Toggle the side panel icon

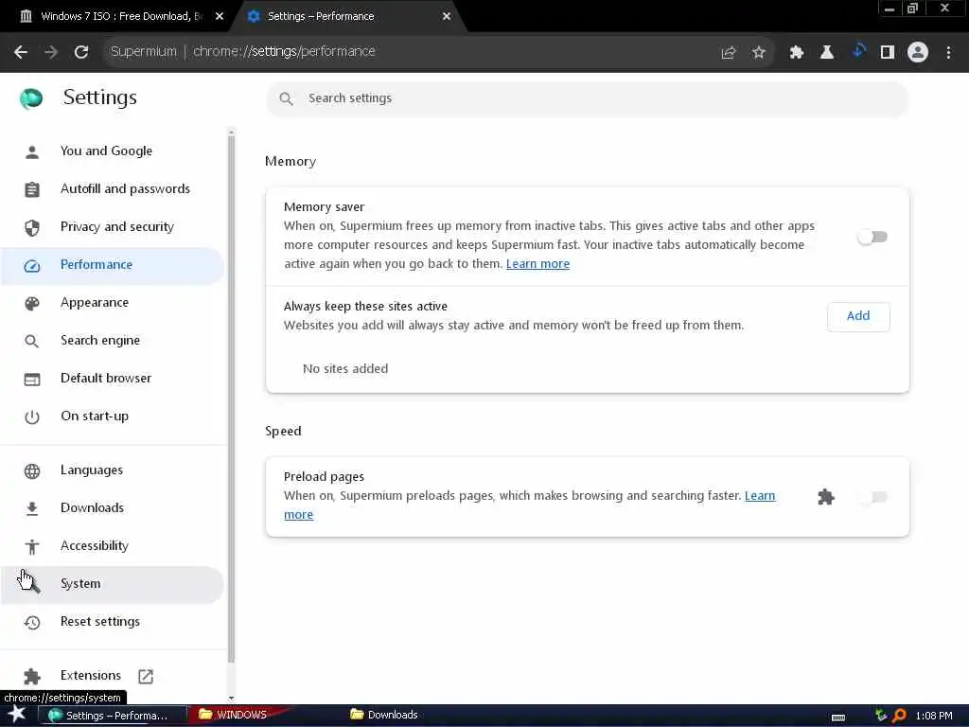coord(888,53)
